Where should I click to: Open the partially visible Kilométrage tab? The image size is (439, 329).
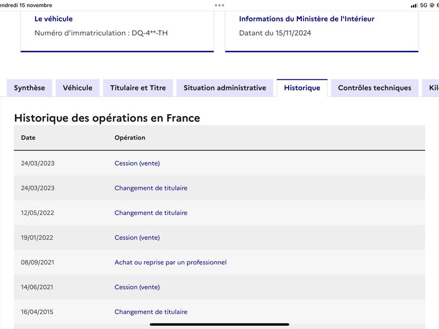431,88
